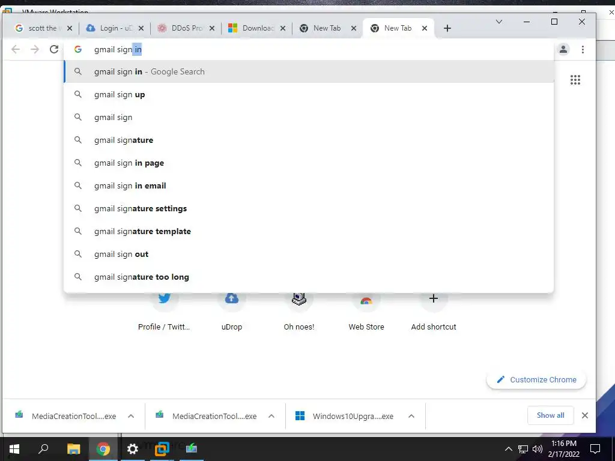Pick suggestion 'gmail signature template'
Viewport: 615px width, 461px height.
click(309, 231)
